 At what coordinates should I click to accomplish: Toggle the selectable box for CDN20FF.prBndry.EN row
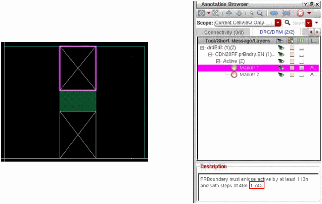(x=292, y=55)
